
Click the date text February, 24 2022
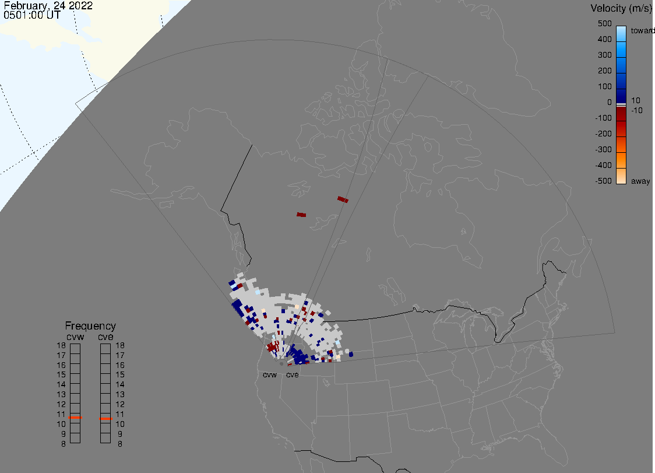[x=48, y=6]
